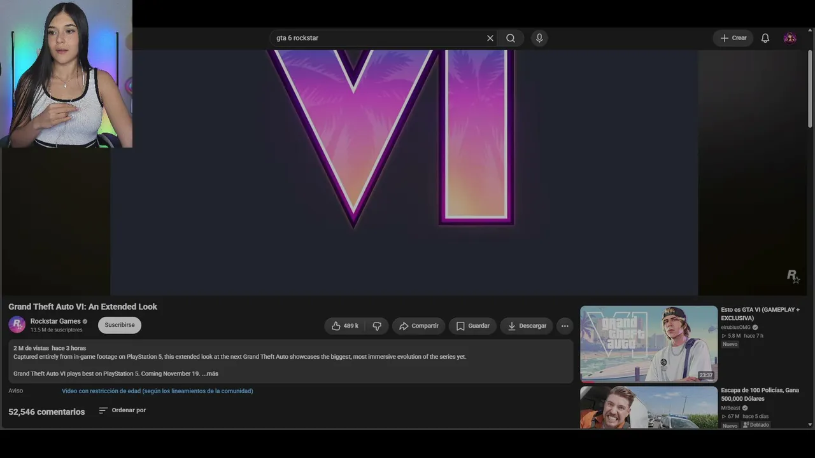Open the three-dot more actions menu

(x=565, y=326)
